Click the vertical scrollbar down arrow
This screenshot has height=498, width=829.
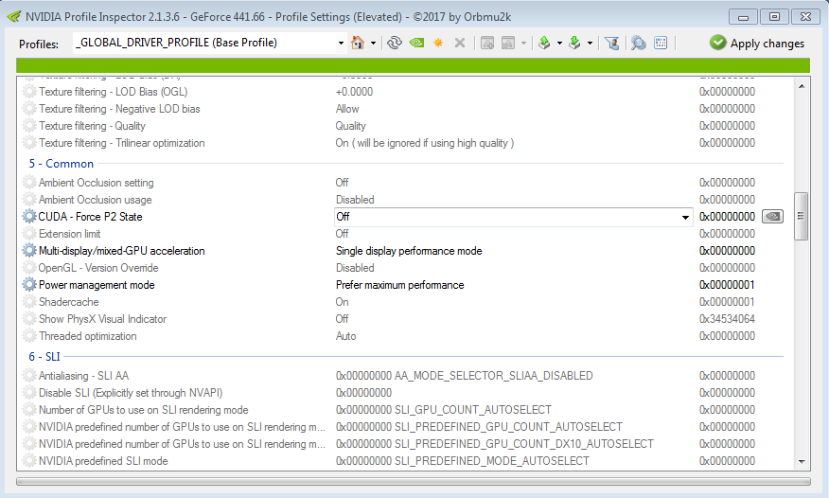(802, 461)
